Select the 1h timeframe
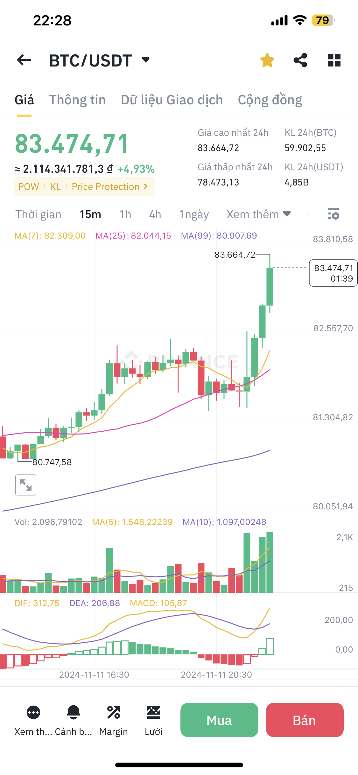 click(125, 214)
